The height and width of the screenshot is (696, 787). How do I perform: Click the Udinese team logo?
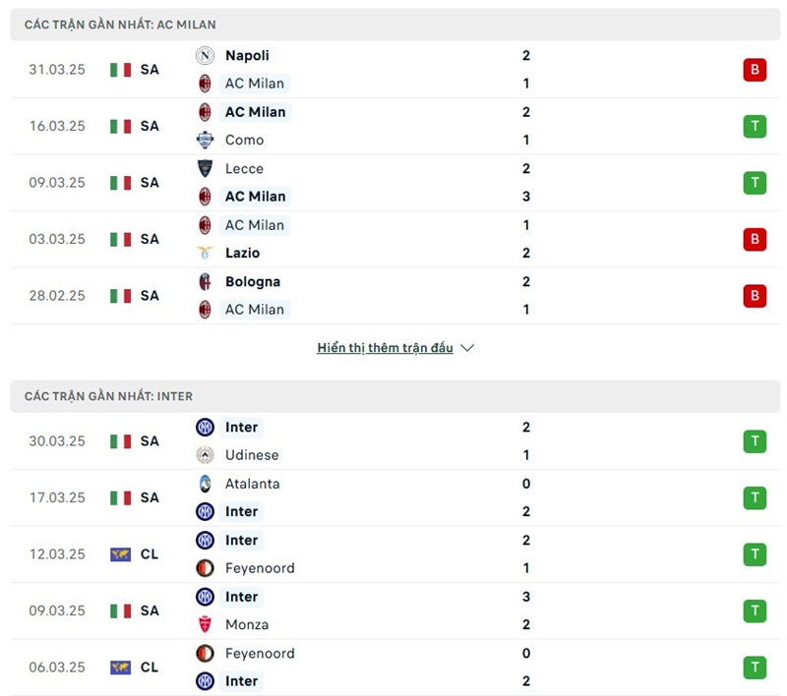205,455
